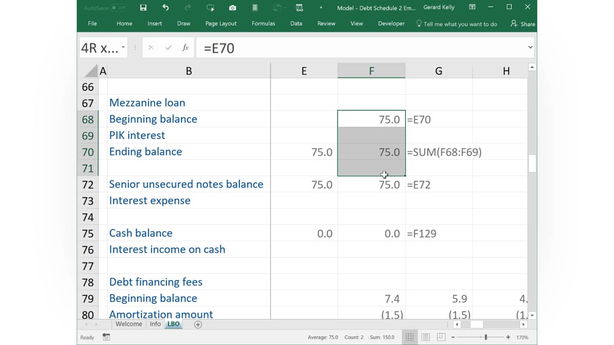Screen dimensions: 614x345
Task: Switch to the Home ribbon tab
Action: click(124, 24)
